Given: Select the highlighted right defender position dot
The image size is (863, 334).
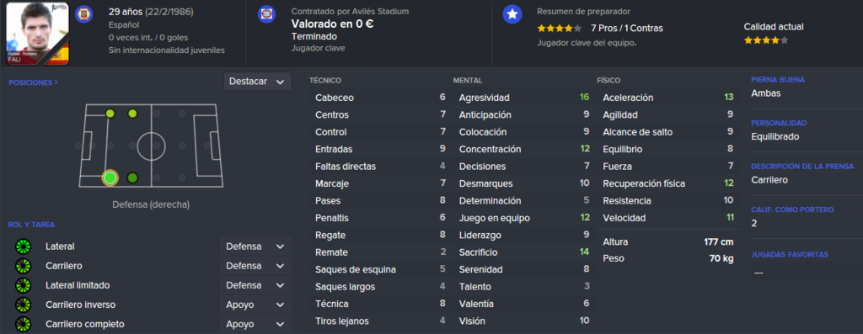Looking at the screenshot, I should coord(110,178).
